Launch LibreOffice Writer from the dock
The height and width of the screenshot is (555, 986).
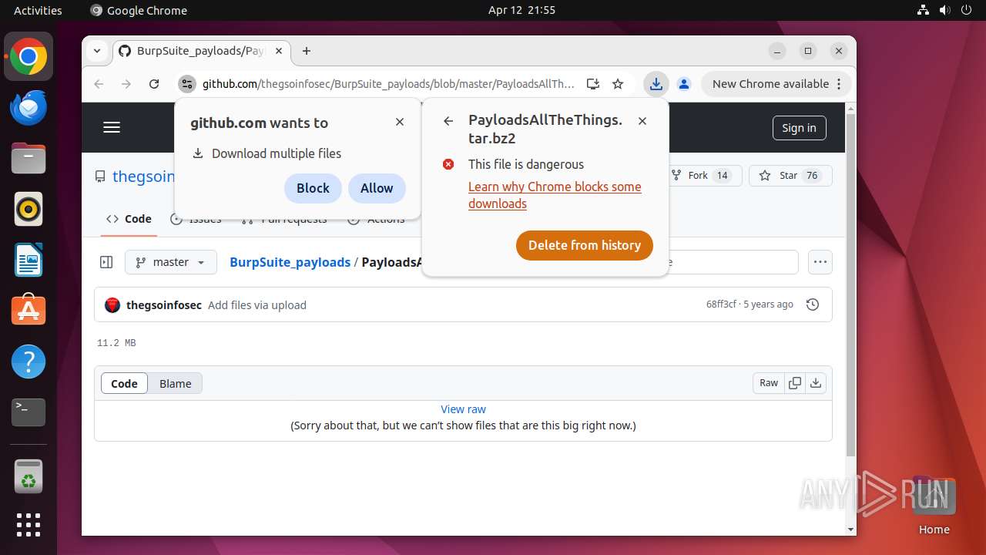point(29,260)
